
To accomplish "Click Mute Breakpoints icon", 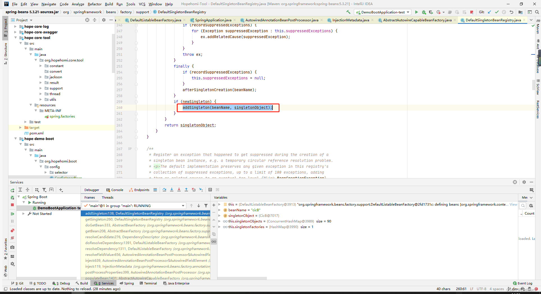I will [12, 238].
